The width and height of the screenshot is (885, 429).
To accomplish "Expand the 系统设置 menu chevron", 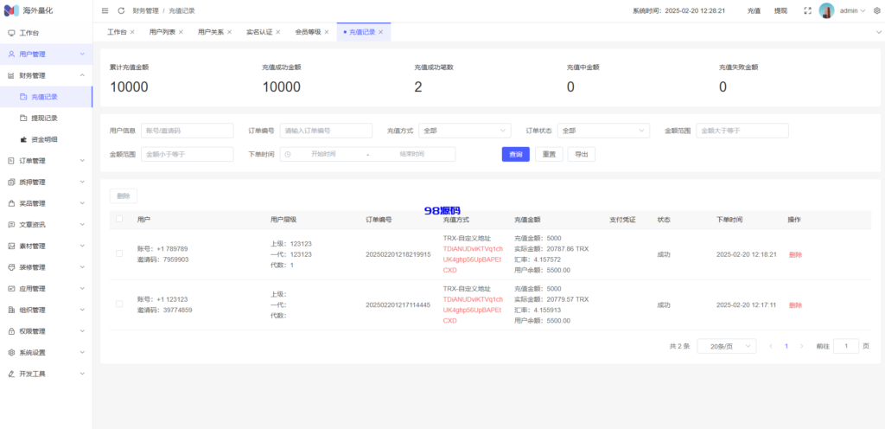I will click(x=82, y=353).
